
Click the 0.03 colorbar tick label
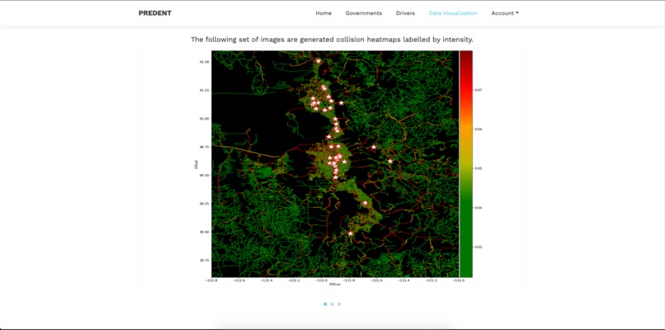[x=479, y=247]
